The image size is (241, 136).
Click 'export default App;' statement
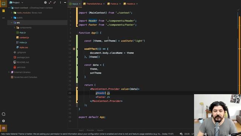pos(92,117)
